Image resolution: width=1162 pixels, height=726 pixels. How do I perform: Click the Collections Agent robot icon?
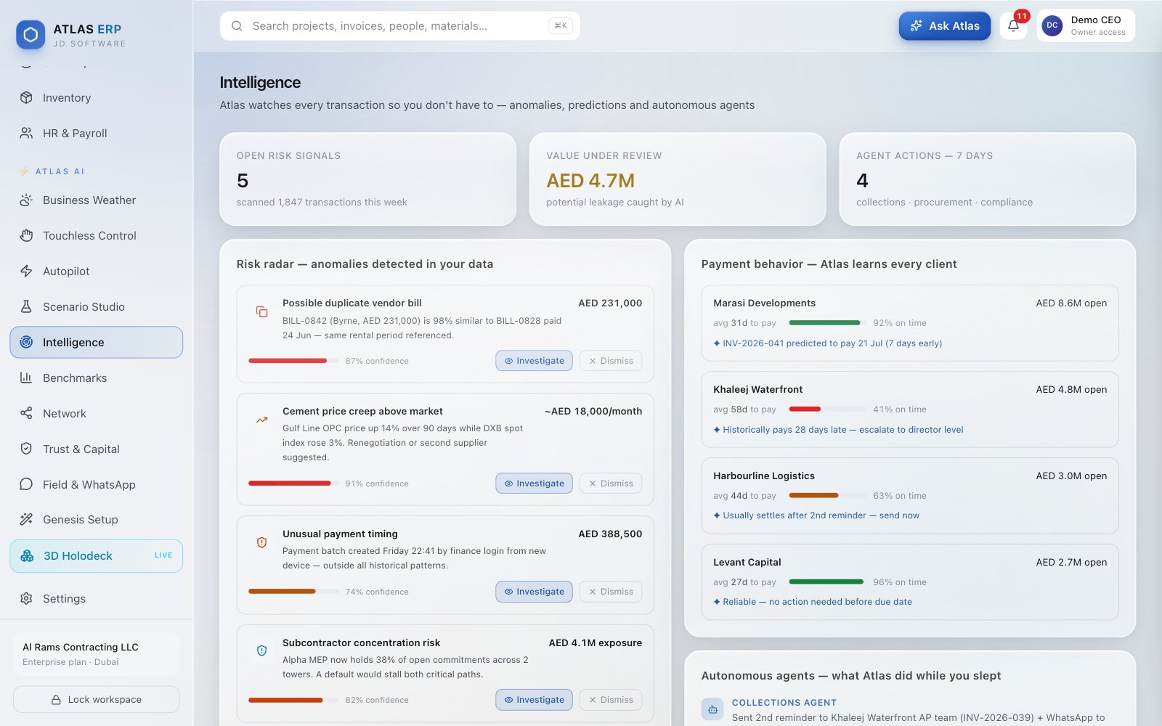[x=712, y=709]
